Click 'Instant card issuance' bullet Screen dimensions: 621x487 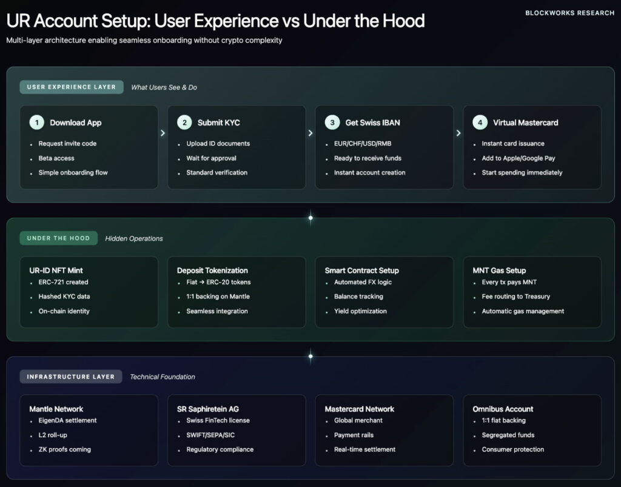tap(513, 143)
